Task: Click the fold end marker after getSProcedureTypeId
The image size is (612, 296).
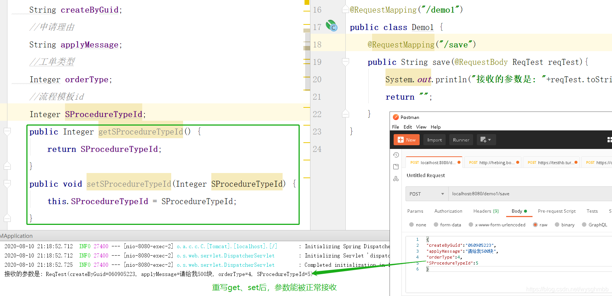Action: [7, 166]
